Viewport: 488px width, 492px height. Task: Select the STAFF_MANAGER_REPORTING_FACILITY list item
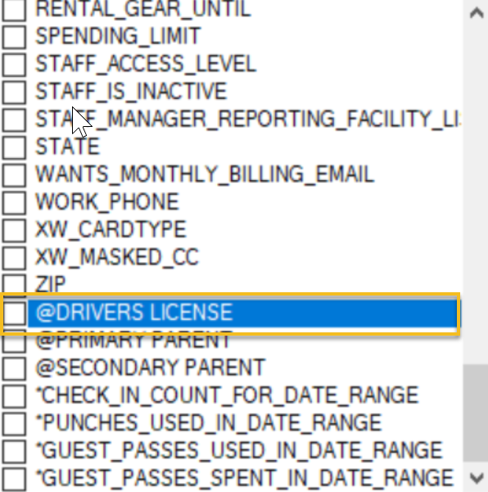point(248,120)
